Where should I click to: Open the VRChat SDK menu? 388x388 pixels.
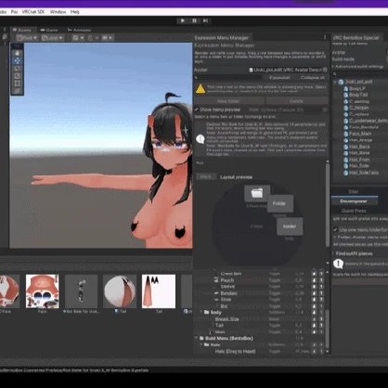tap(33, 12)
